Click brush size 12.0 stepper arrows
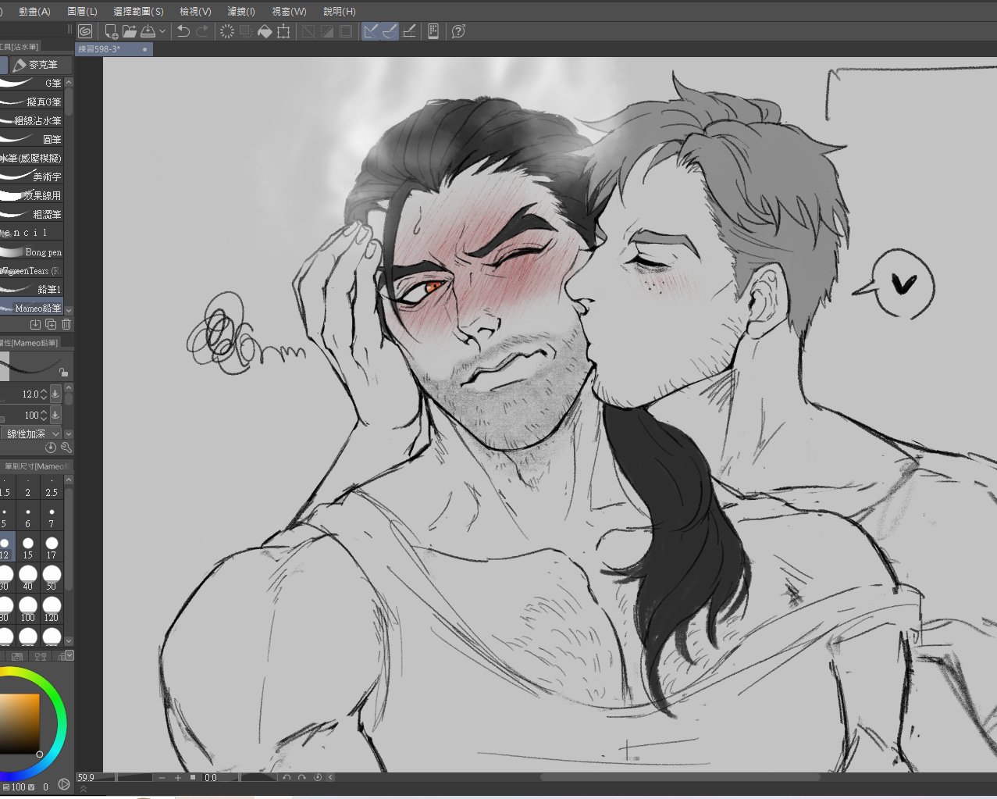Screen dimensions: 997x799 point(44,394)
